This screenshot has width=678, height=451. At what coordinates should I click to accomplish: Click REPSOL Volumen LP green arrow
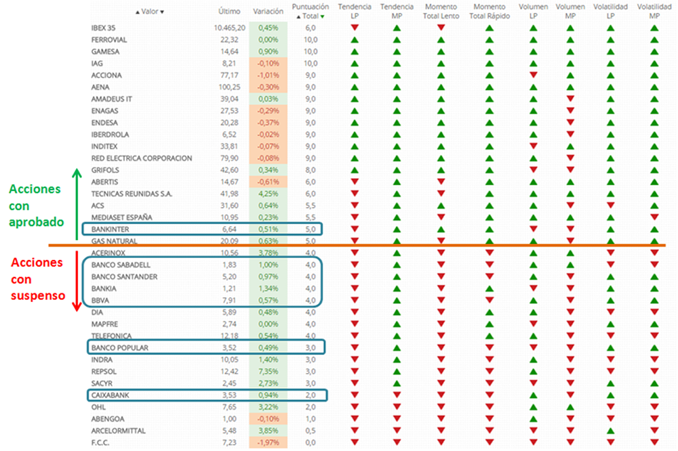(x=533, y=372)
